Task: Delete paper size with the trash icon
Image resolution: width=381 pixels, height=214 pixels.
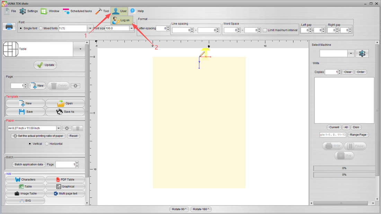Action: (x=78, y=128)
